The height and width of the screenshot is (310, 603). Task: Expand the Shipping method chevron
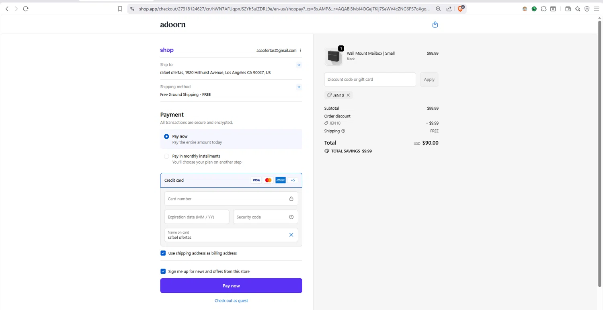tap(299, 87)
